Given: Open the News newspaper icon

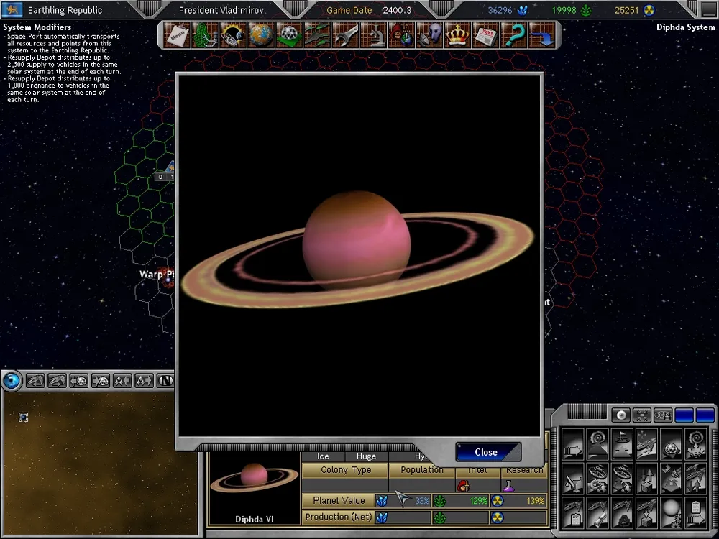Looking at the screenshot, I should 487,34.
